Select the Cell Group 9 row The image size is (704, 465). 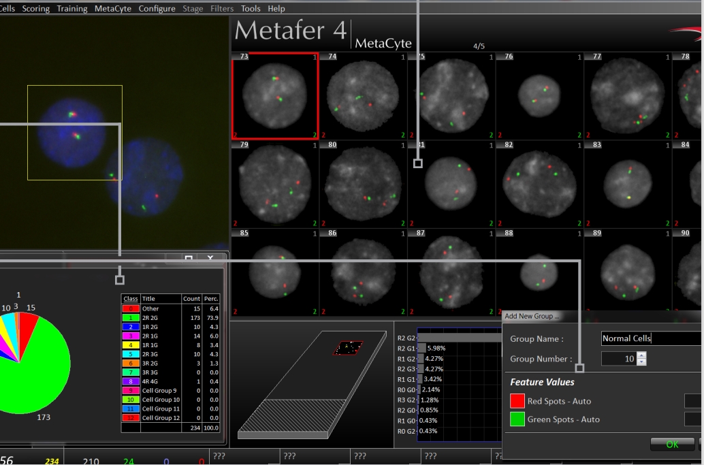[171, 391]
